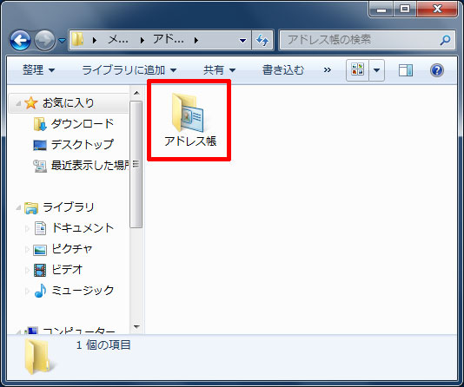Click the 書き込む button
This screenshot has height=387, width=464.
click(x=283, y=70)
